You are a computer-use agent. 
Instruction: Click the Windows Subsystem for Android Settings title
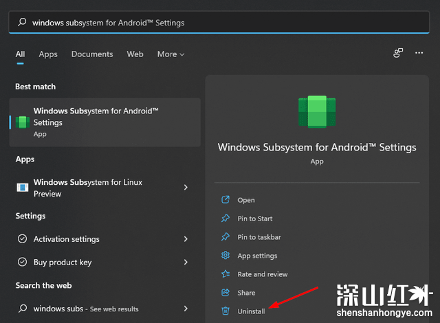tap(317, 147)
